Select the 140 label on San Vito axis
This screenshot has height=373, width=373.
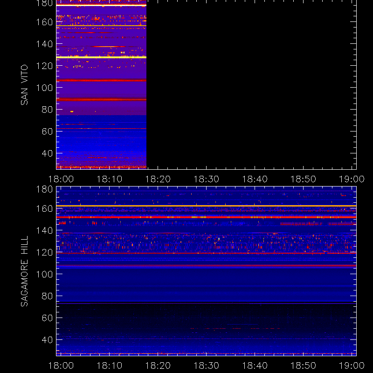click(x=44, y=44)
